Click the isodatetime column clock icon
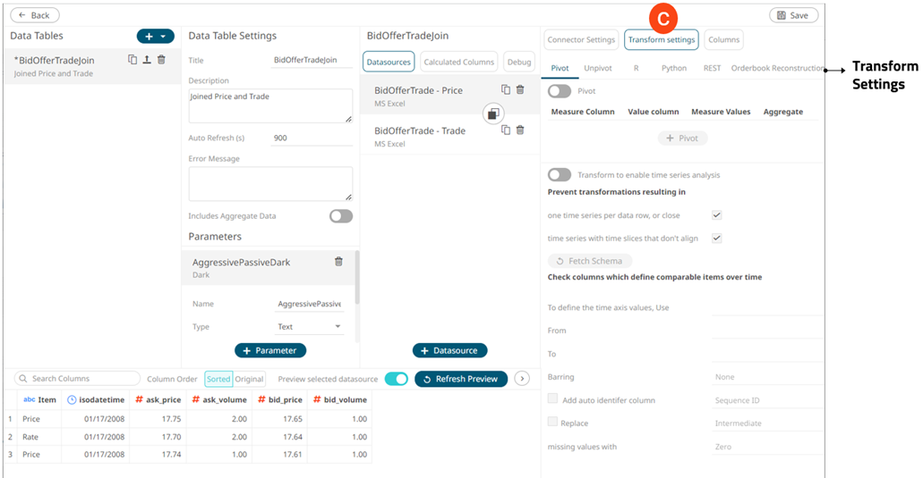The width and height of the screenshot is (923, 478). coord(72,400)
